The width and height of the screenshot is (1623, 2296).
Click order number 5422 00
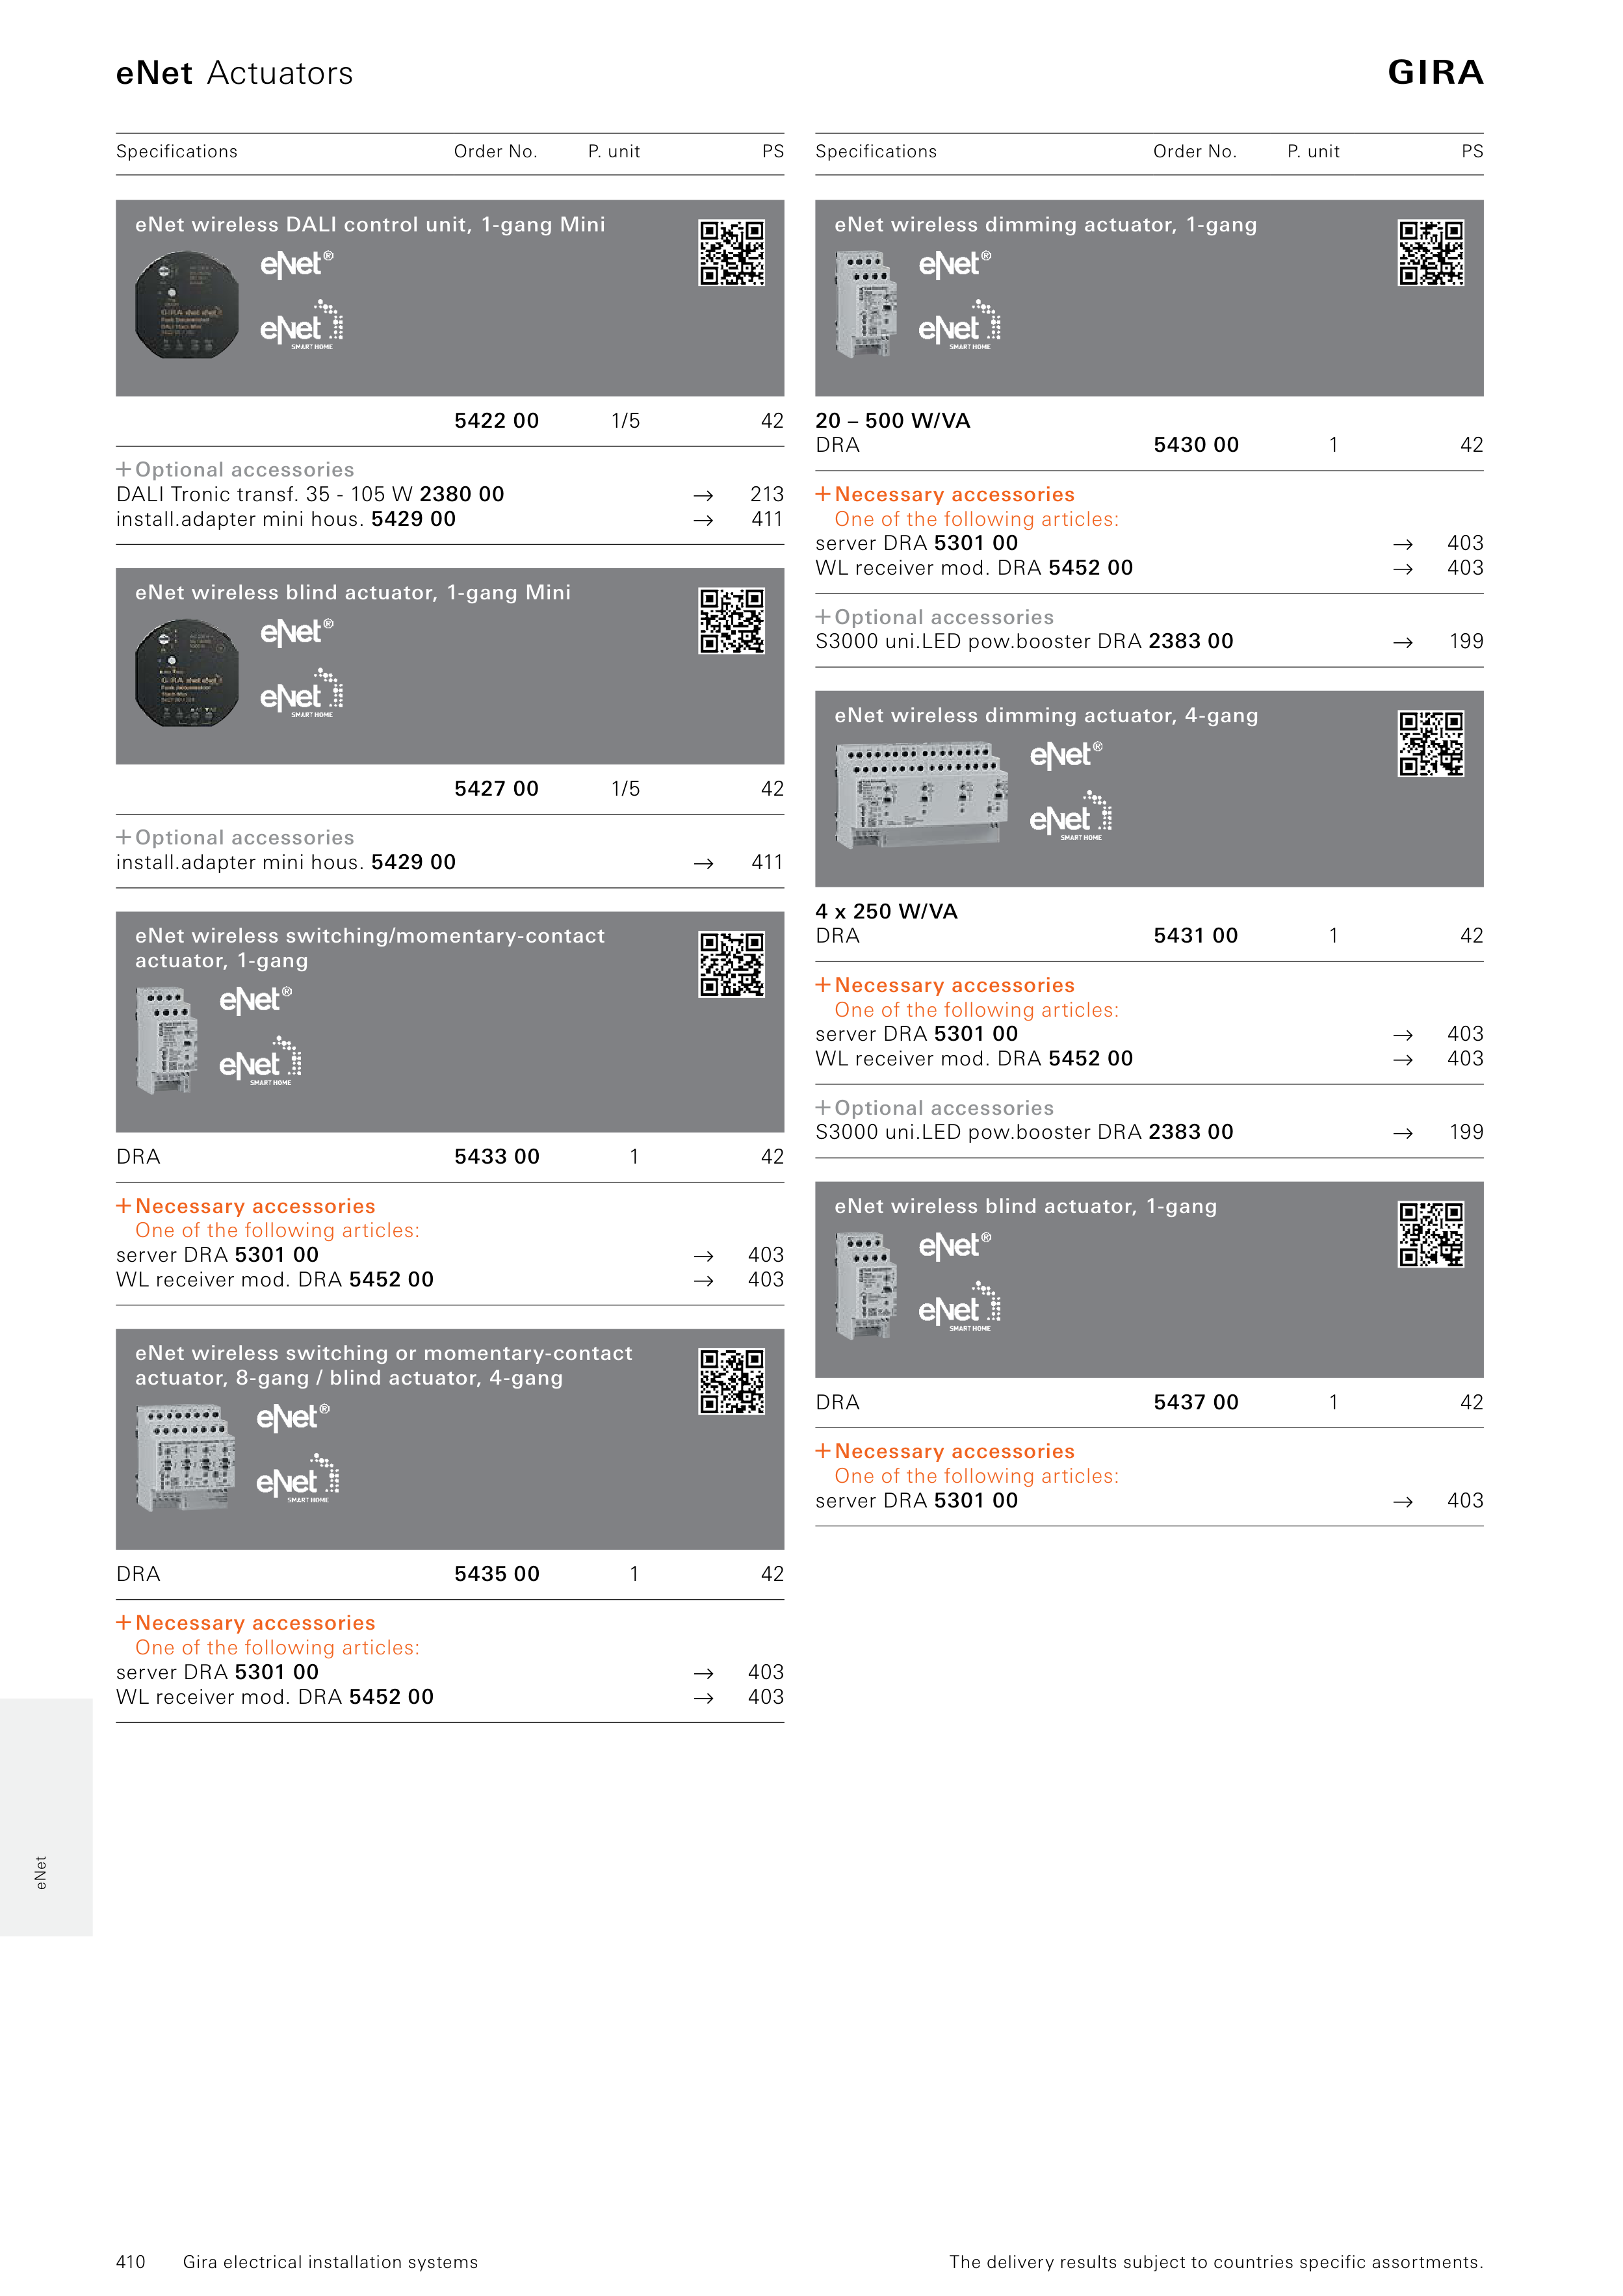tap(496, 421)
